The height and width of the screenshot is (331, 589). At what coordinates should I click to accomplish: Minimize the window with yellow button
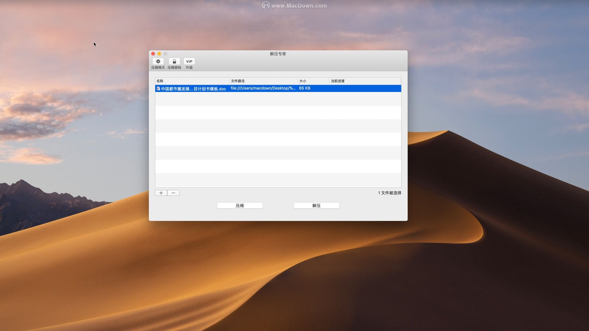coord(159,54)
